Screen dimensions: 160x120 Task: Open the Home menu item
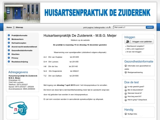click(9, 27)
